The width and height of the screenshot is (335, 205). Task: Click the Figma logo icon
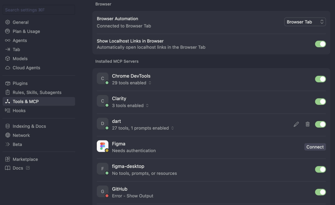pos(103,146)
